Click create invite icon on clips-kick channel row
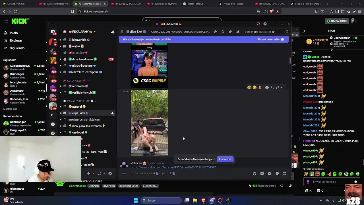 click(x=112, y=113)
